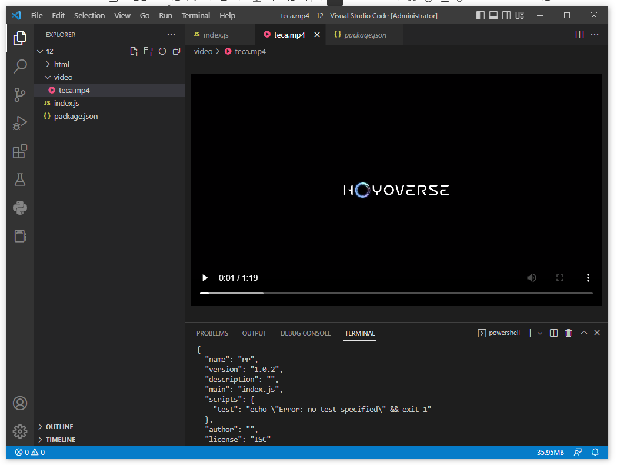617x465 pixels.
Task: Close the terminal panel
Action: pyautogui.click(x=597, y=333)
